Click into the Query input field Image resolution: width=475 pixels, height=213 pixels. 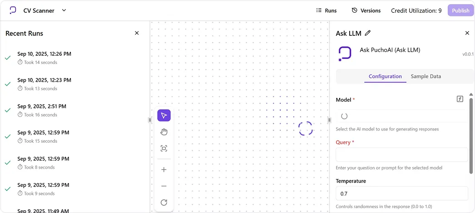point(402,155)
